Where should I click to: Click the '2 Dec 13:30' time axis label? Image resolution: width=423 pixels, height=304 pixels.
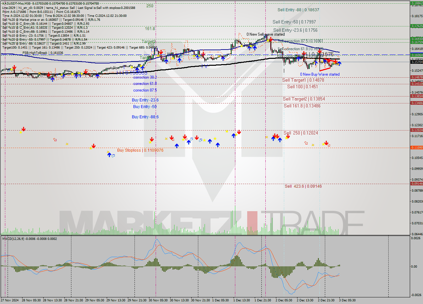coord(305,300)
